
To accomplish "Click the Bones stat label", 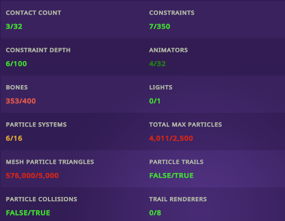I will tap(17, 87).
